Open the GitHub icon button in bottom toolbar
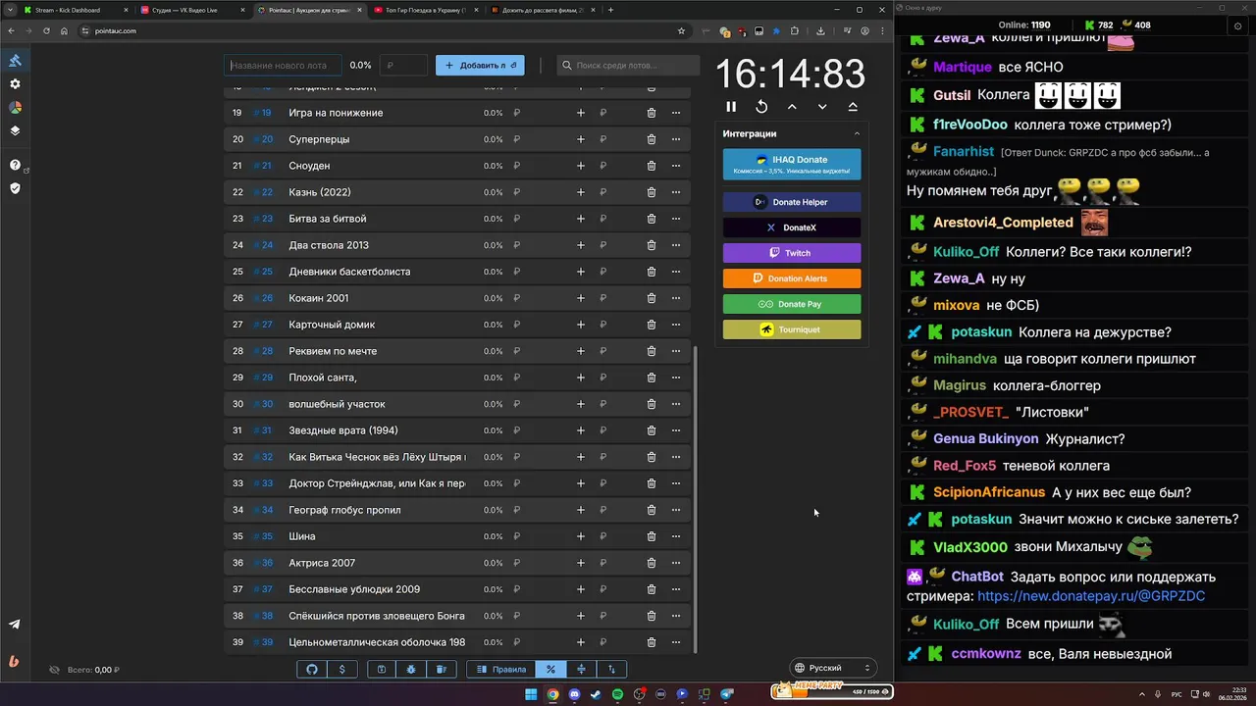This screenshot has height=706, width=1256. (312, 669)
